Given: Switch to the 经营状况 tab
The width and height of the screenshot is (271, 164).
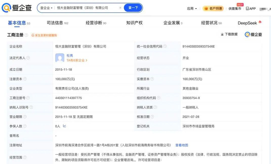Looking at the screenshot, I should coord(211,23).
